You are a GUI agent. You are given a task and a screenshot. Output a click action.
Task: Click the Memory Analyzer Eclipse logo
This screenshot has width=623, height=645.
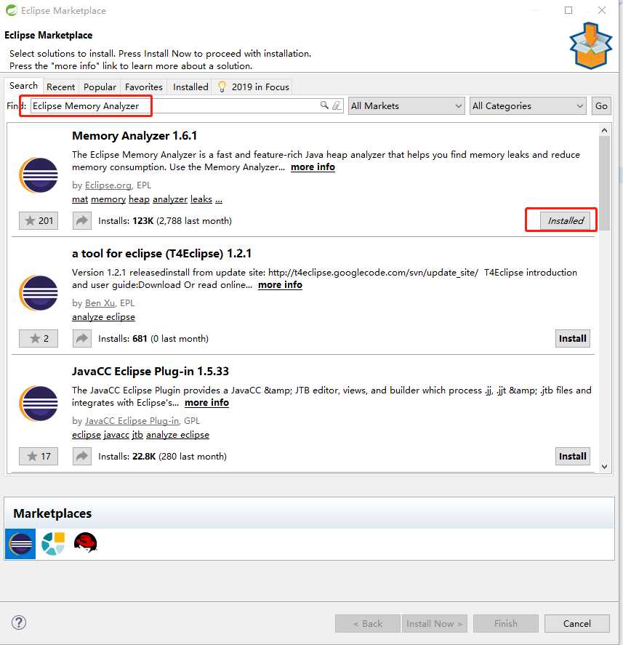click(x=39, y=175)
